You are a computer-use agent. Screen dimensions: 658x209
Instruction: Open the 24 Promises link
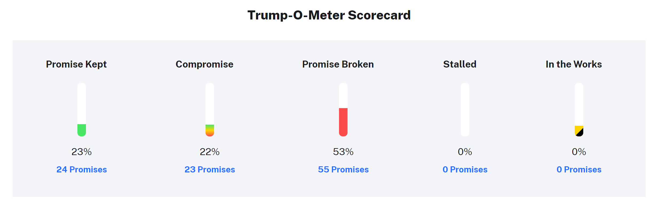tap(82, 169)
